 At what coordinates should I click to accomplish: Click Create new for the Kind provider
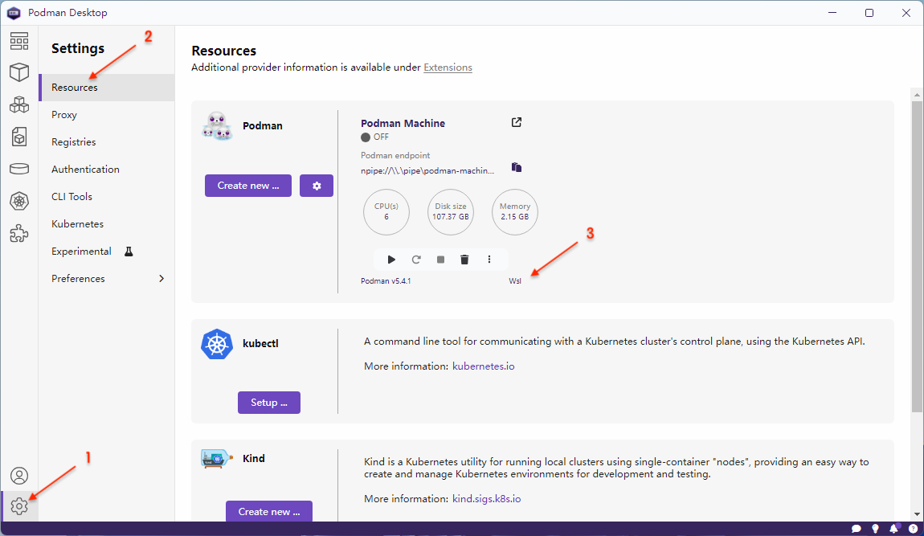(x=268, y=511)
